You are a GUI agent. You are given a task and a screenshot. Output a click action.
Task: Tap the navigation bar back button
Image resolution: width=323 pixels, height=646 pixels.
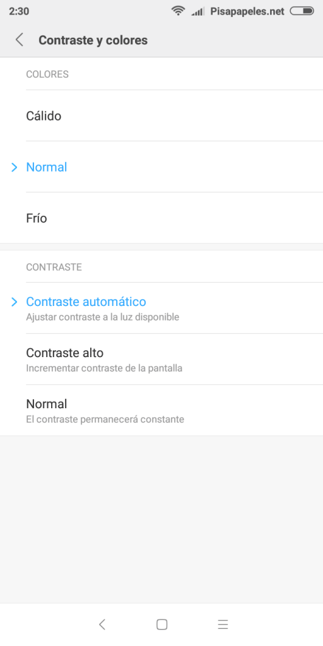(102, 624)
